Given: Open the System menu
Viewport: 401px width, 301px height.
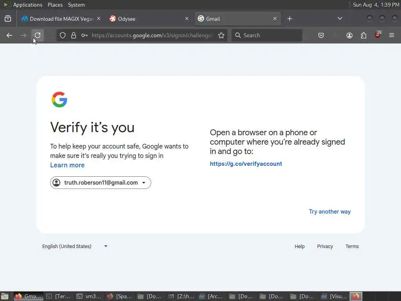Looking at the screenshot, I should pyautogui.click(x=76, y=5).
